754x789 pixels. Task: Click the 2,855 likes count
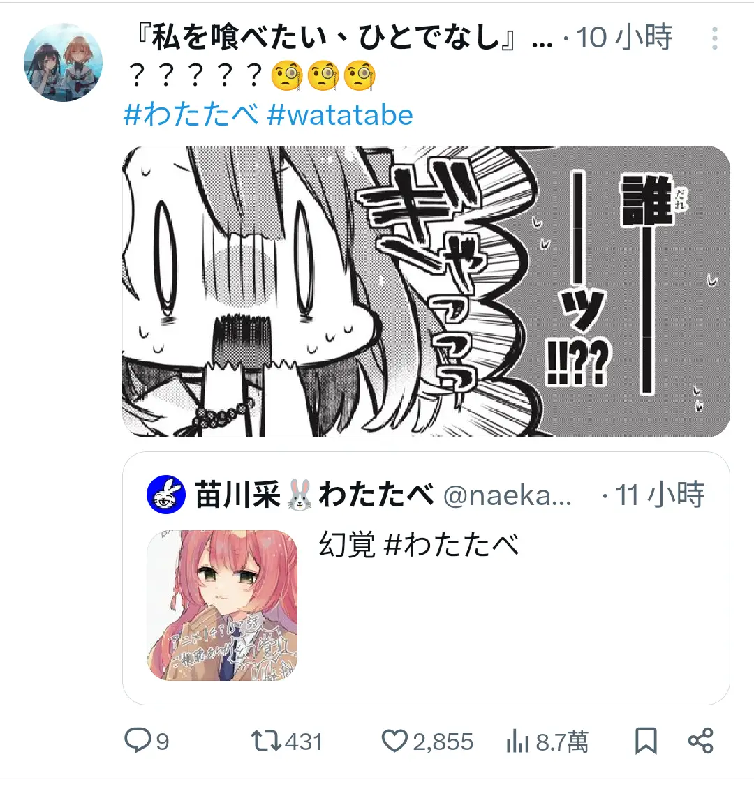(443, 742)
